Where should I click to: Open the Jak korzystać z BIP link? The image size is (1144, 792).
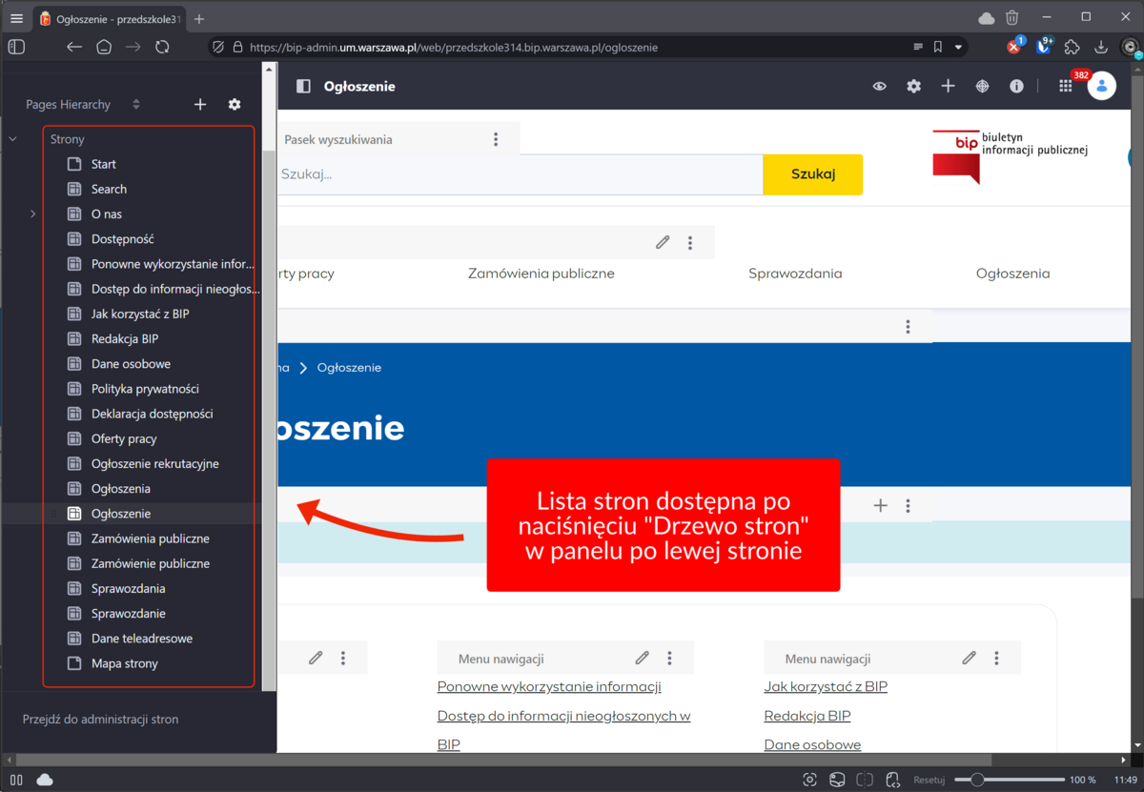coord(825,686)
